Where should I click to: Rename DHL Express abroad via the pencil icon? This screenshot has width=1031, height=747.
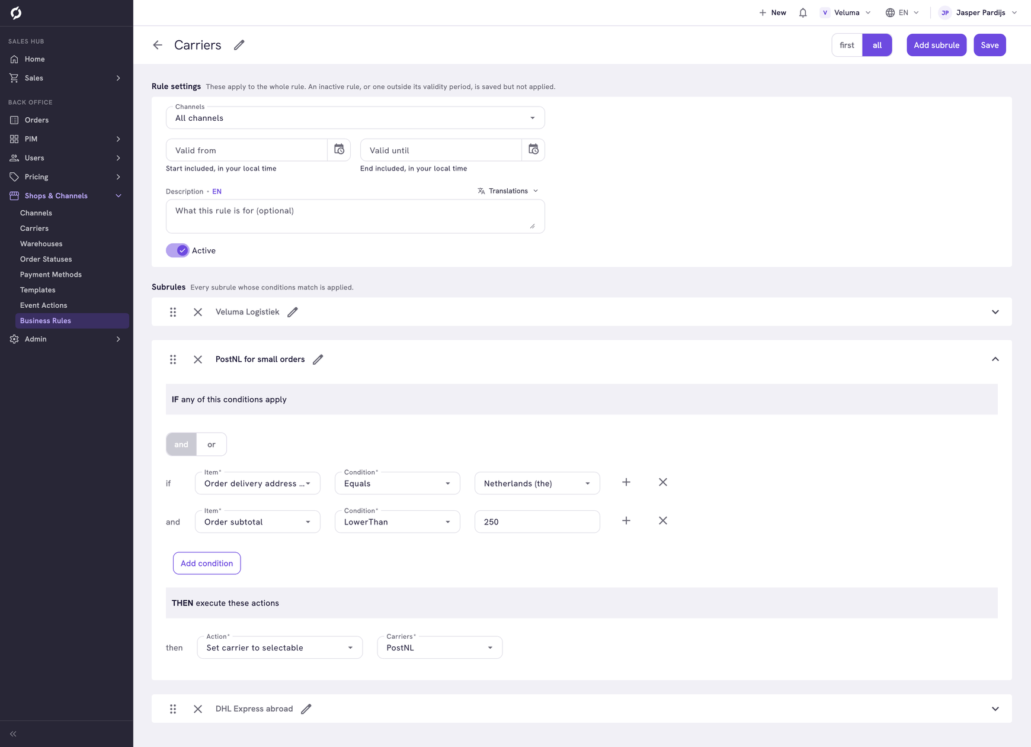(306, 709)
